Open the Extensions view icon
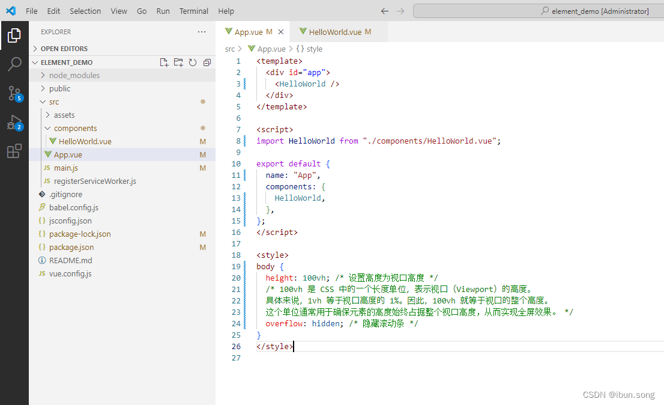Viewport: 664px width, 405px height. (x=14, y=151)
